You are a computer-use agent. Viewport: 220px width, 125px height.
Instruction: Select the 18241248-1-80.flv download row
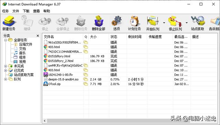(130, 75)
